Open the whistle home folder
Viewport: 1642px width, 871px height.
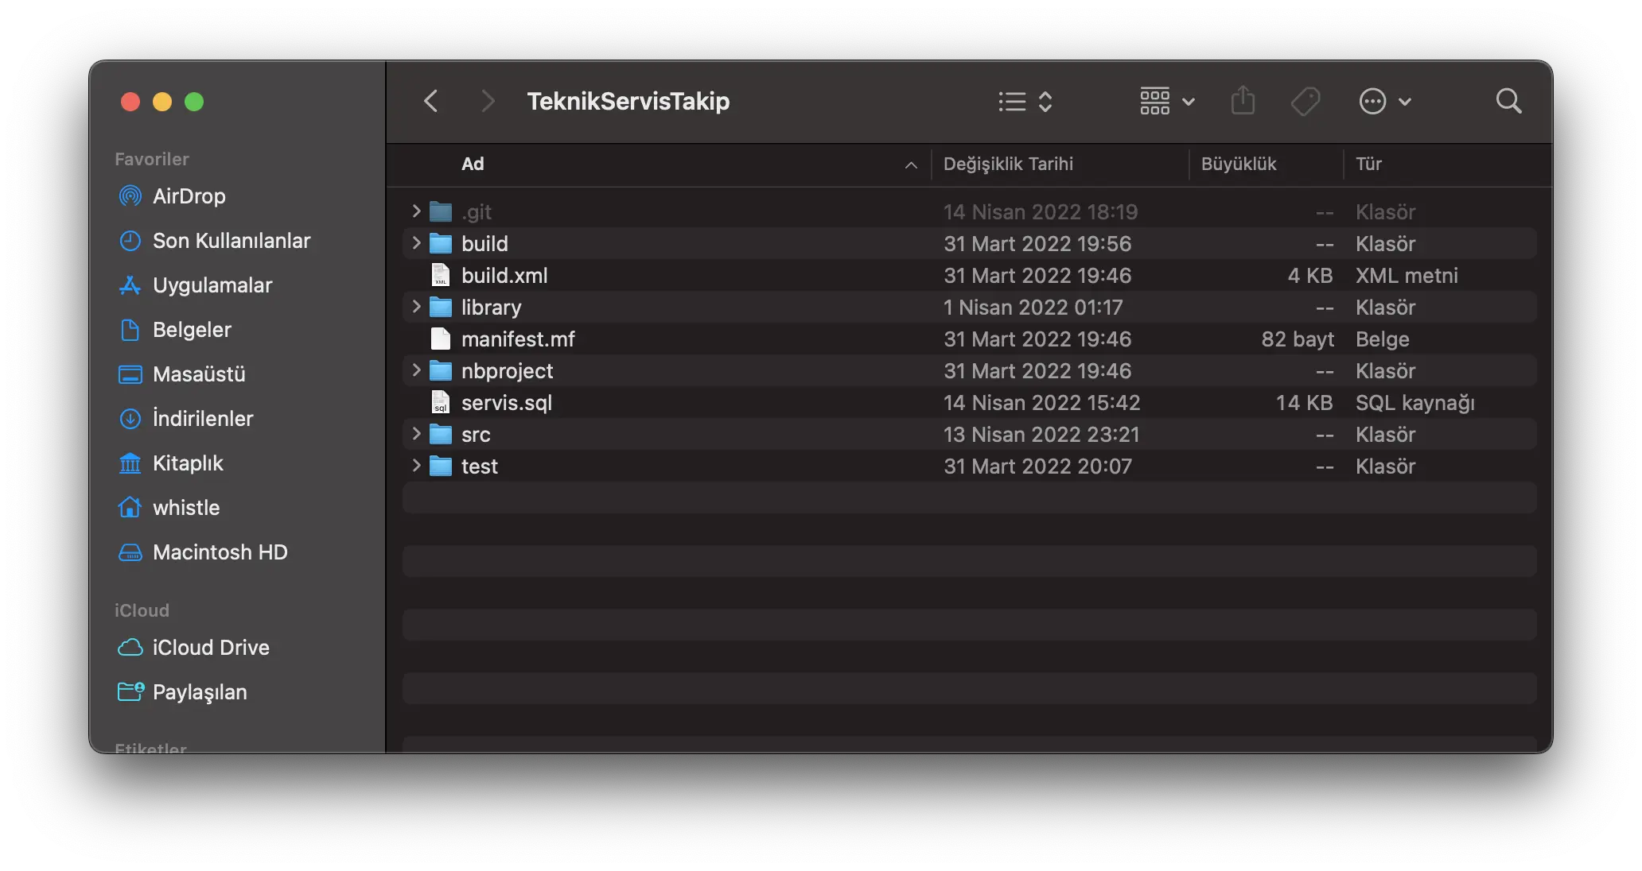pyautogui.click(x=169, y=508)
